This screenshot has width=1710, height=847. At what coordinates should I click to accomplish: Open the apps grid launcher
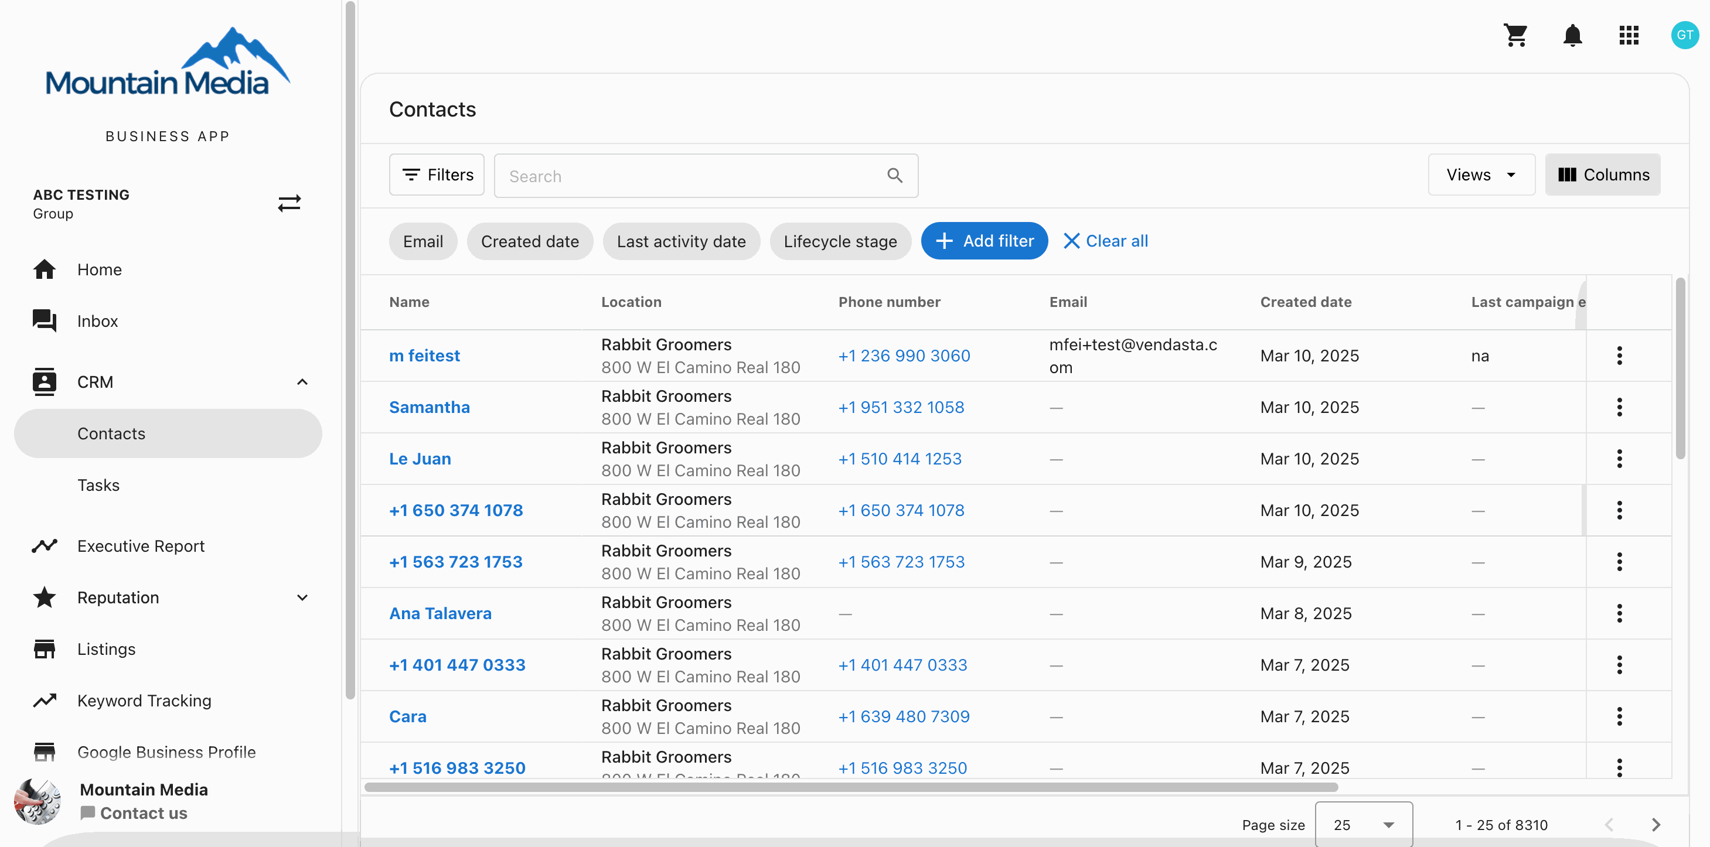pyautogui.click(x=1629, y=35)
